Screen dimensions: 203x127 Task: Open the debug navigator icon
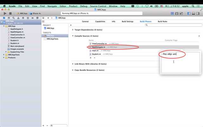coord(28,18)
